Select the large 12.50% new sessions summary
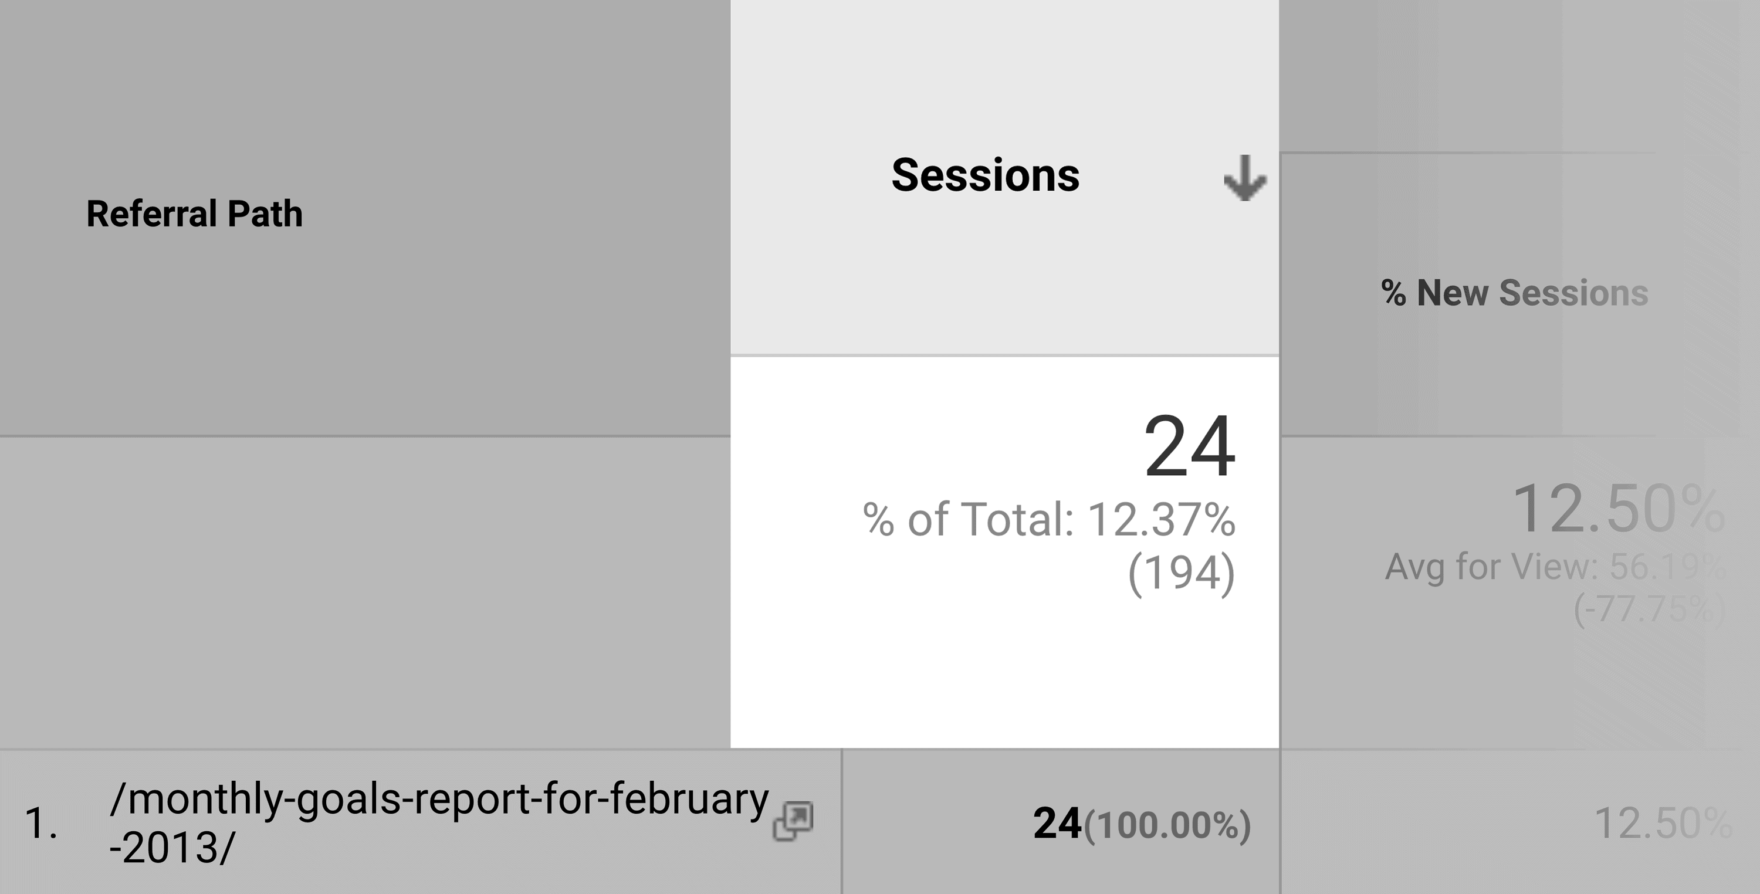 (x=1619, y=509)
